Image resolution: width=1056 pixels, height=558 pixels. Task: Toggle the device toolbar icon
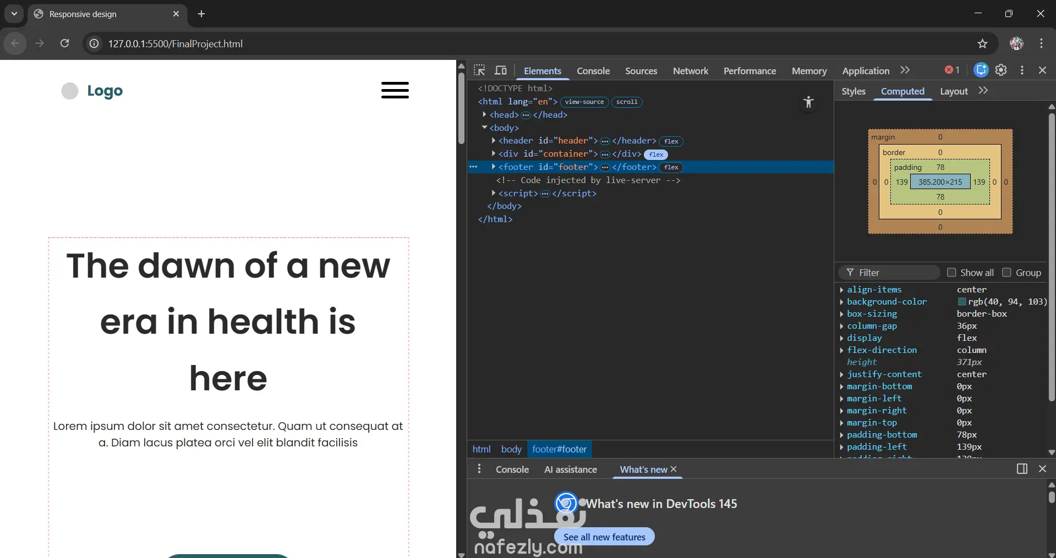click(x=501, y=70)
